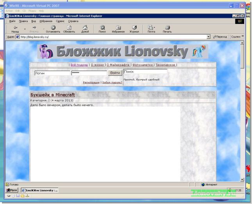The image size is (252, 204).
Task: Click the Back (Назад) toolbar icon
Action: click(15, 28)
